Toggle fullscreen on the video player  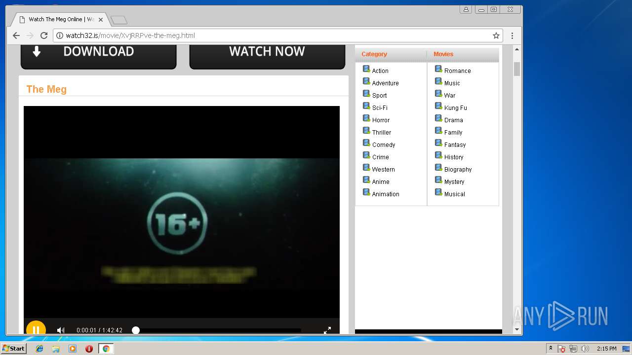coord(327,330)
